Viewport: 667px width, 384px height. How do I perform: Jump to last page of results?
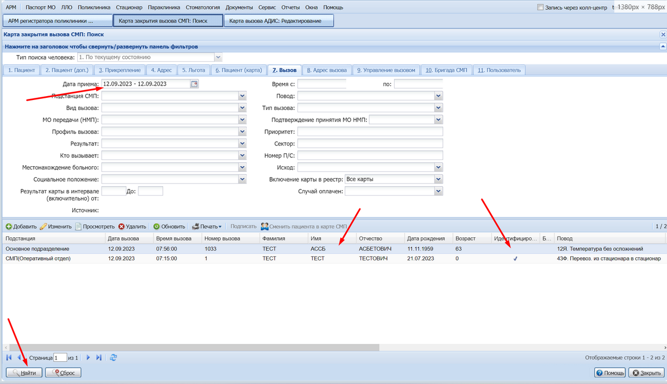click(99, 358)
